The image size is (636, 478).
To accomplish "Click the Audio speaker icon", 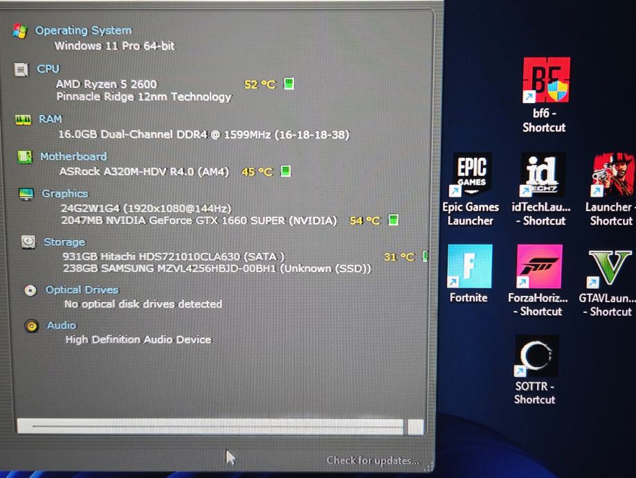I will click(32, 326).
